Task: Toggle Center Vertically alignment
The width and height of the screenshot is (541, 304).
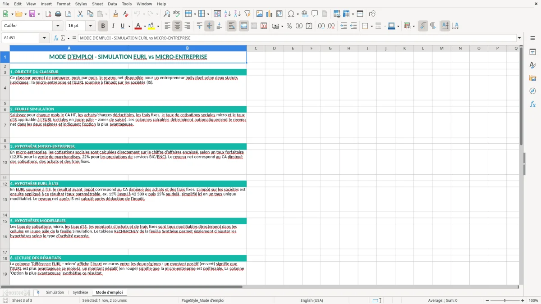Action: point(209,26)
